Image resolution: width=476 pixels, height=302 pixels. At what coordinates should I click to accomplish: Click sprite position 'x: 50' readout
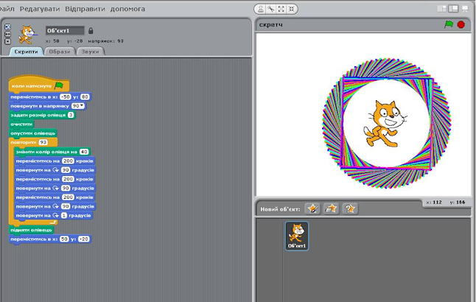tap(52, 41)
